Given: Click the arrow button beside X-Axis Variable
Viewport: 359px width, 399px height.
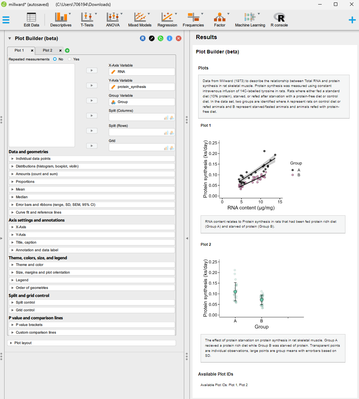Looking at the screenshot, I should click(92, 71).
